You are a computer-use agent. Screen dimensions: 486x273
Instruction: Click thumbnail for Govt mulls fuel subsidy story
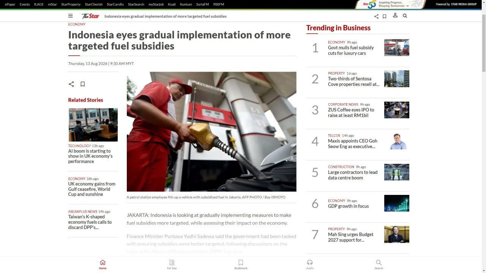(397, 48)
